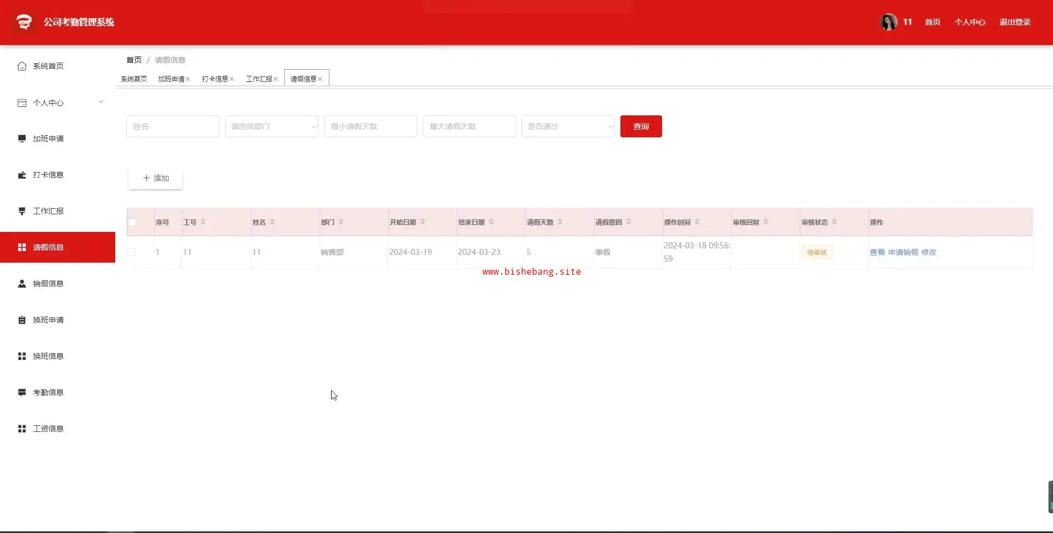Click the chat icon beside 考勤信息
This screenshot has height=533, width=1053.
(22, 392)
